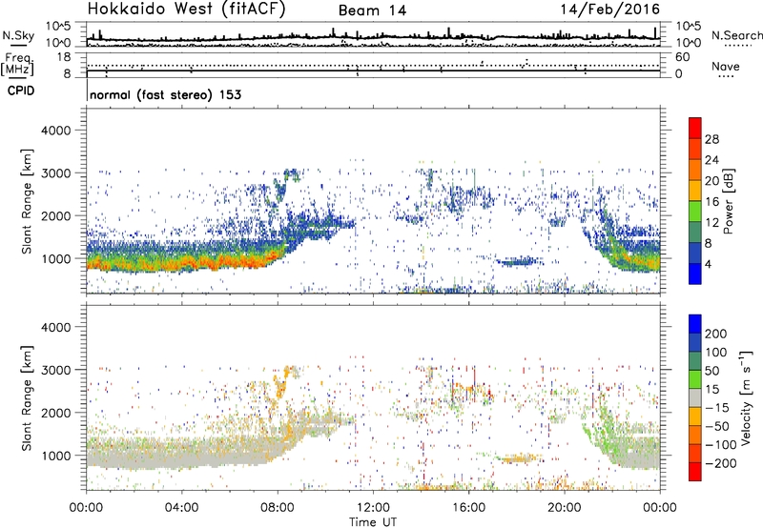Click the 3000 tick on Power panel axis
763x528 pixels.
[55, 173]
